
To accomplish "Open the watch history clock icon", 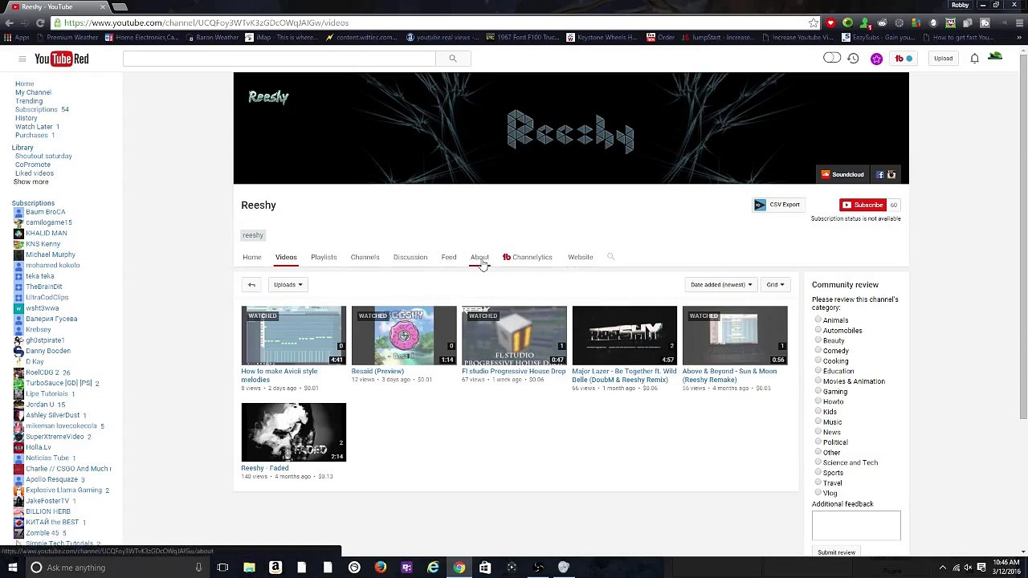I will [853, 59].
